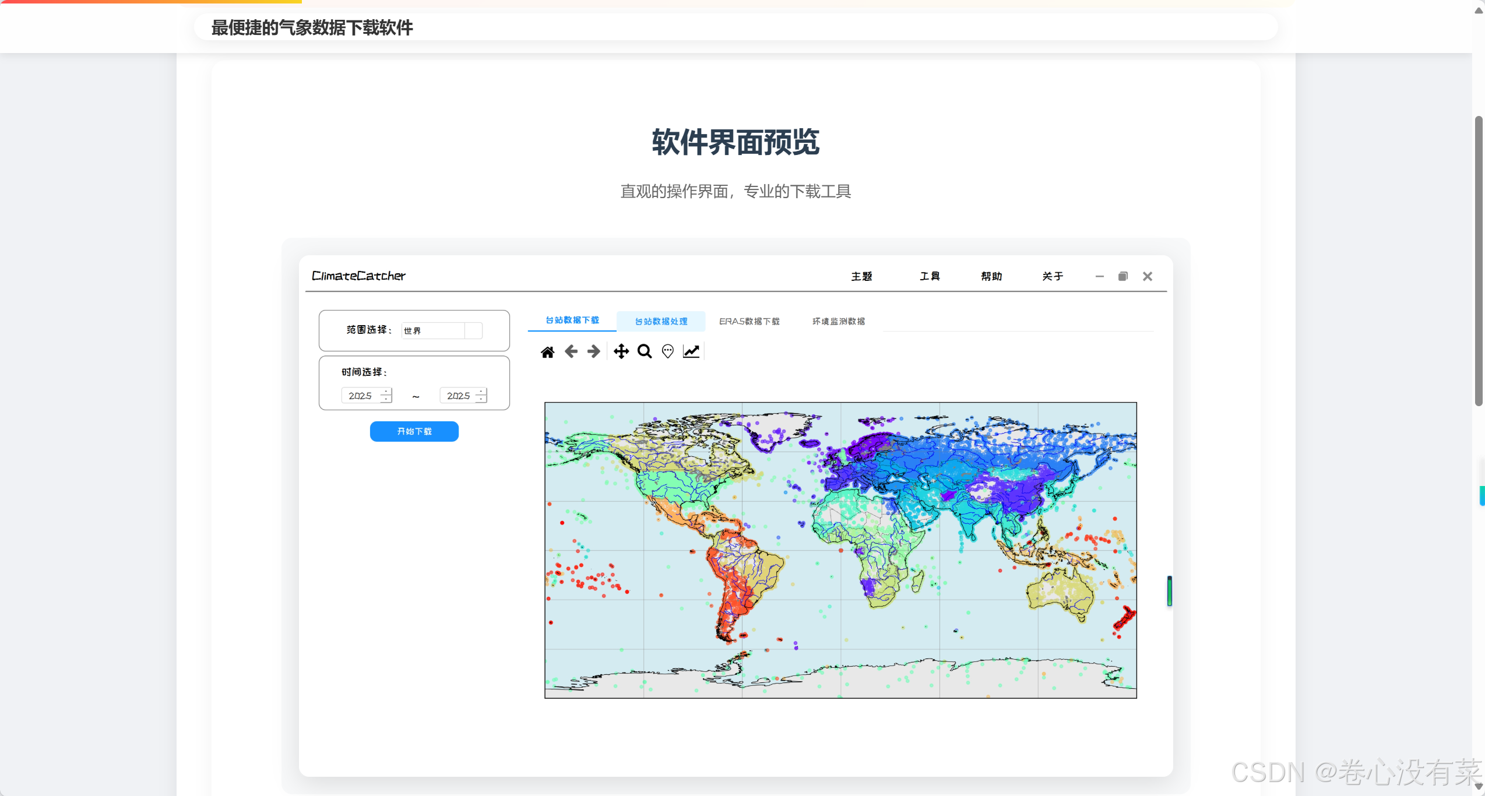Screen dimensions: 1485x796
Task: Click the back arrow in map toolbar
Action: (x=571, y=351)
